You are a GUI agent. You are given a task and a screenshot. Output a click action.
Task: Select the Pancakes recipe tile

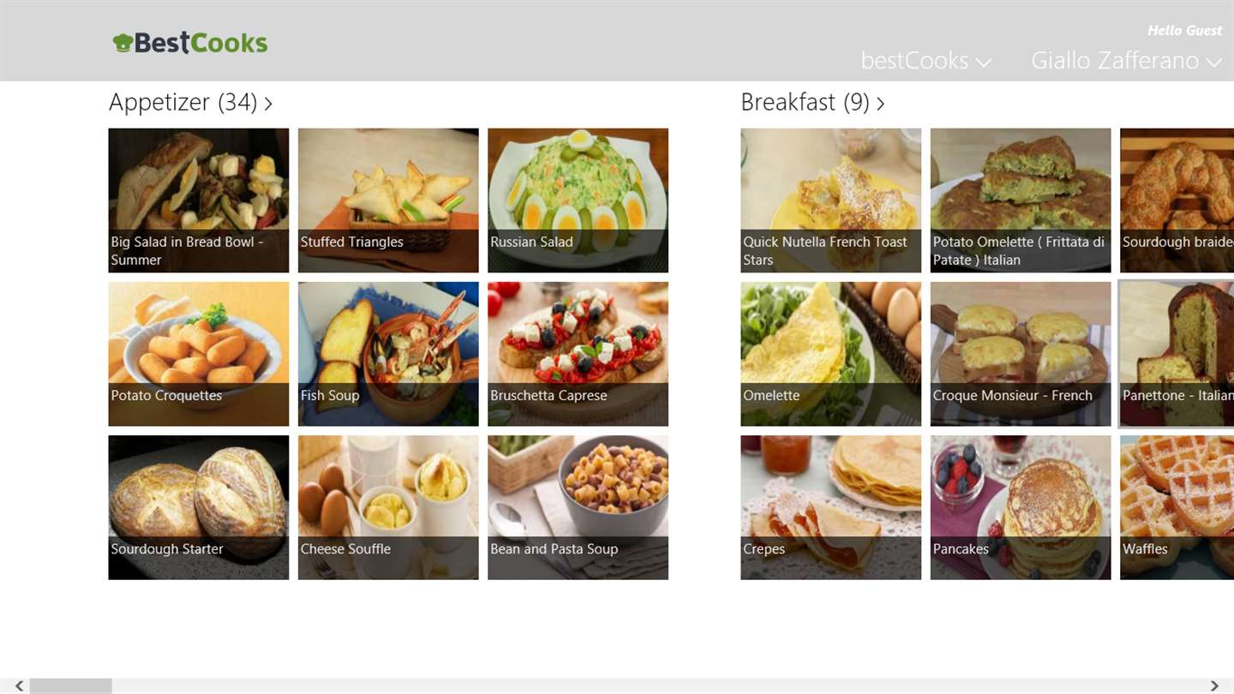coord(1021,507)
